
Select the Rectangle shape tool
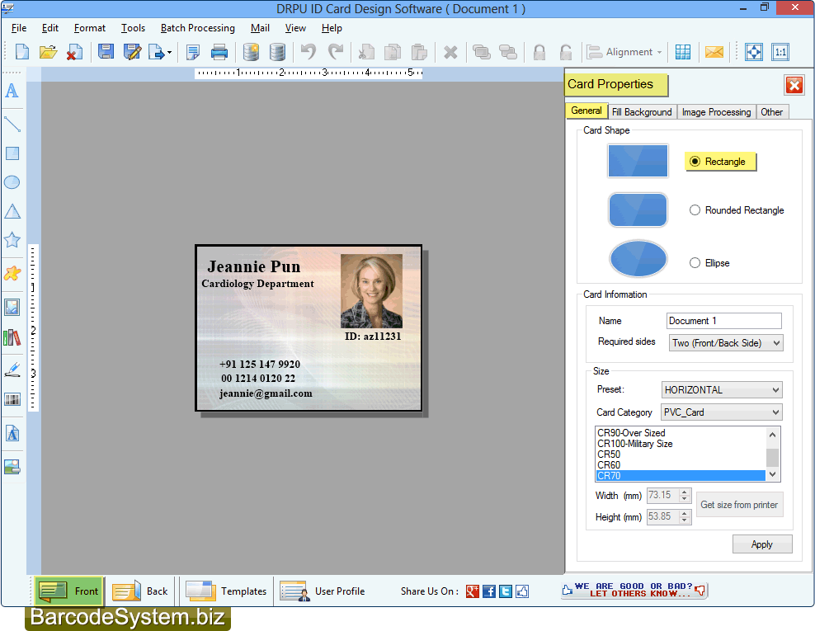click(x=12, y=153)
